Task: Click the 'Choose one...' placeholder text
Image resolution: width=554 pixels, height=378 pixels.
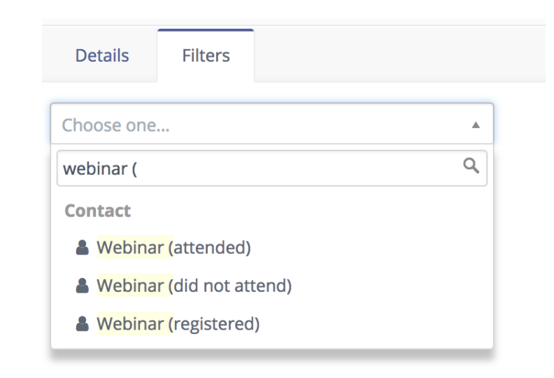Action: (115, 125)
